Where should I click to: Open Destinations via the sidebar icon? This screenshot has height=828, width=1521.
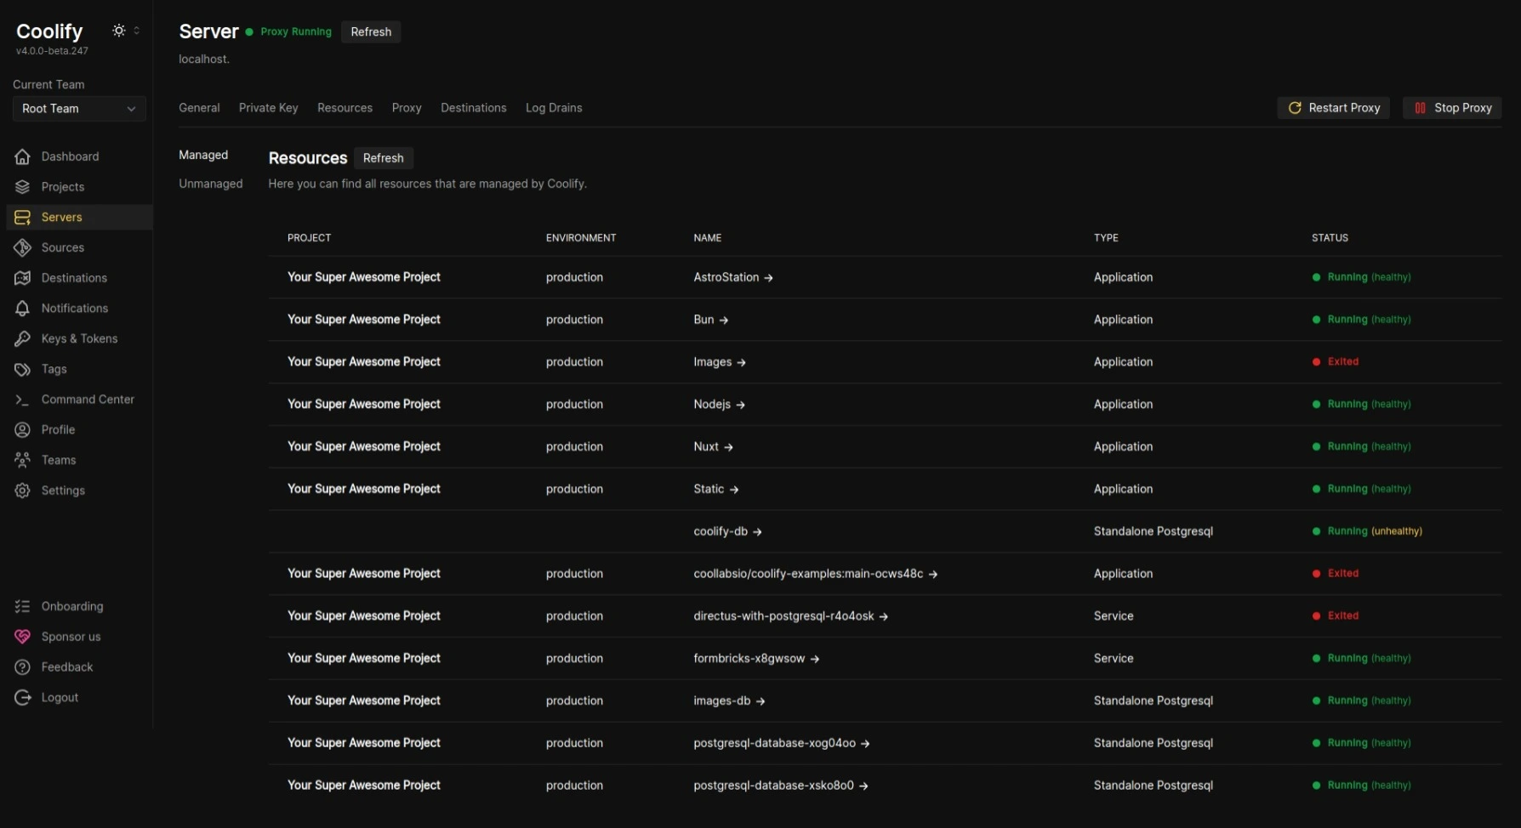(x=21, y=277)
